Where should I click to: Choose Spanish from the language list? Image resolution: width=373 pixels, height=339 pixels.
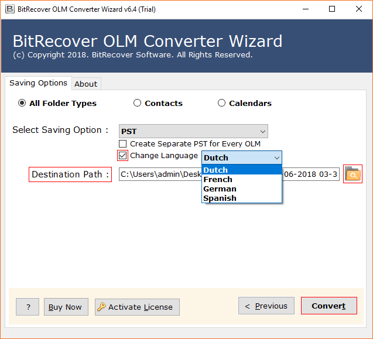pos(242,198)
